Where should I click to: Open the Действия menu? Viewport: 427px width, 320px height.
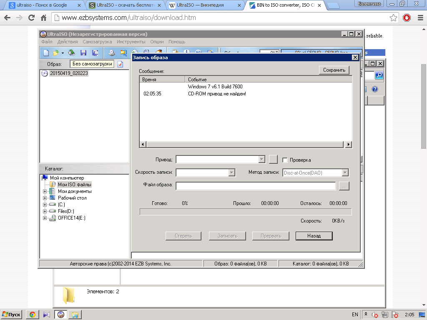[x=68, y=42]
